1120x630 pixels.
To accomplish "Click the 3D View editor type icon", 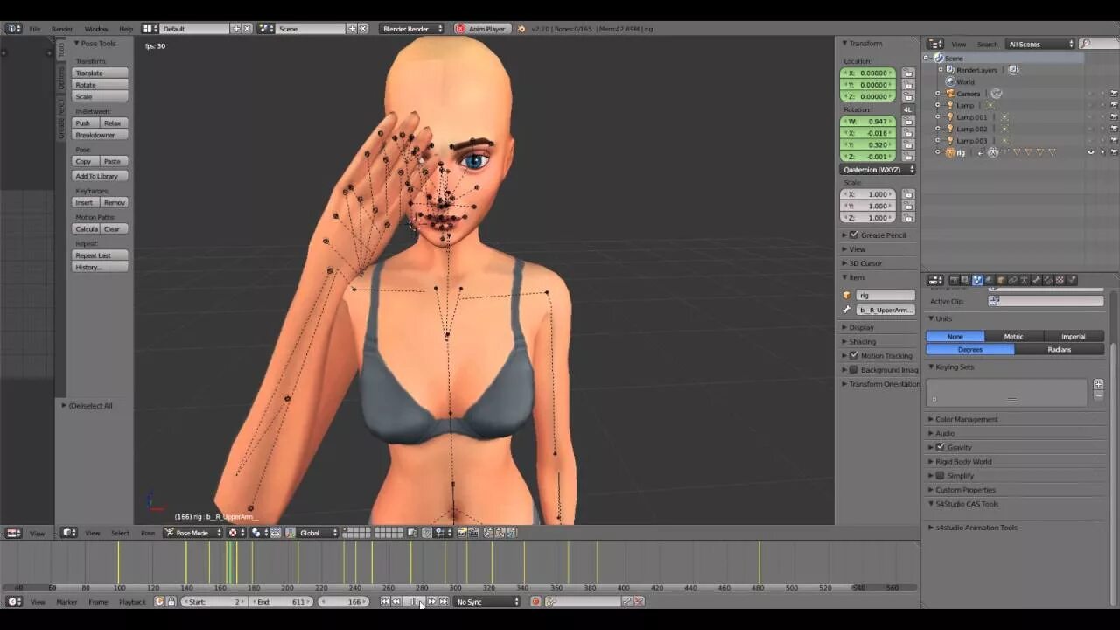I will point(69,533).
